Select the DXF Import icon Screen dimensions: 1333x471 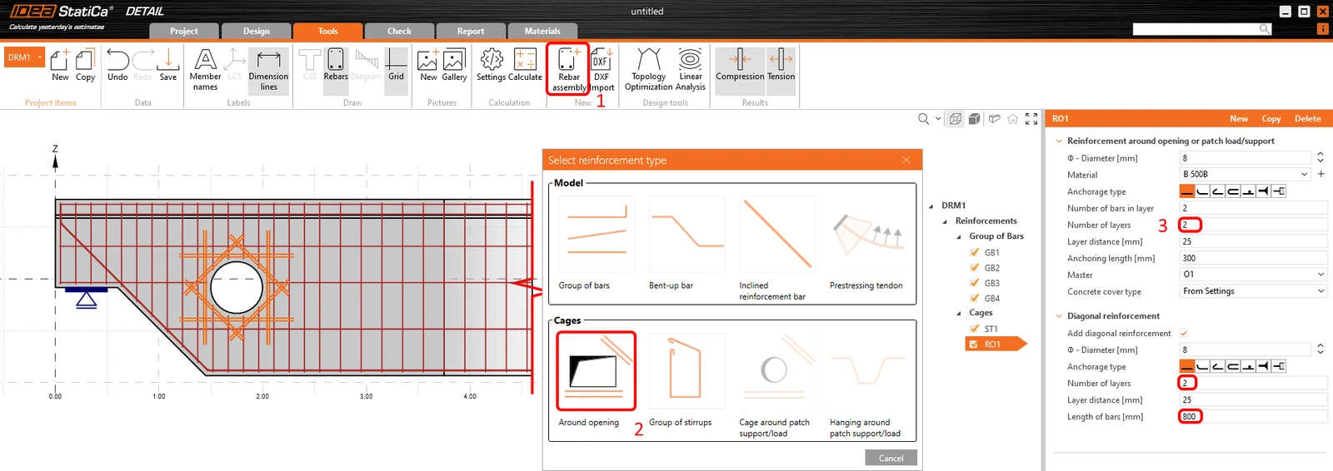click(602, 69)
